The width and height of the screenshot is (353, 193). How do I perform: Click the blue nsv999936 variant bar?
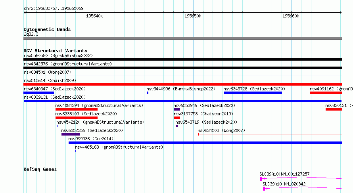pos(205,143)
